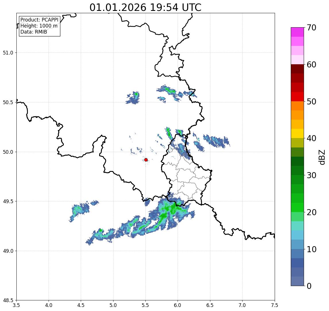Image resolution: width=329 pixels, height=311 pixels.
Task: Click the longitude axis label 5.0
Action: tap(113, 305)
